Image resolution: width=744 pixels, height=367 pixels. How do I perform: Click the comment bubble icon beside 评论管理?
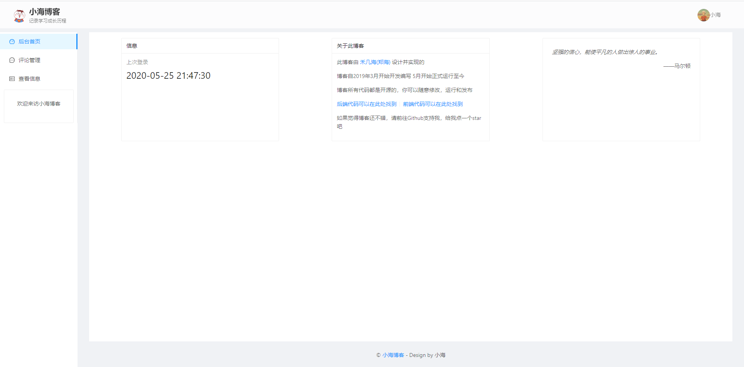click(x=12, y=60)
